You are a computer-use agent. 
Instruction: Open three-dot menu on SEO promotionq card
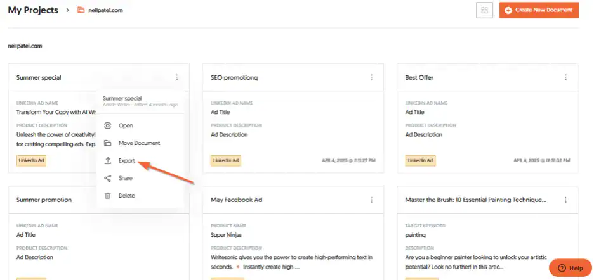[x=371, y=77]
